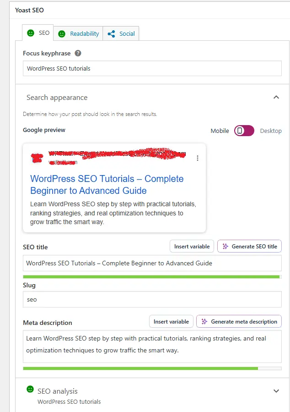The width and height of the screenshot is (290, 412).
Task: Click the Meta description text area
Action: point(152,346)
